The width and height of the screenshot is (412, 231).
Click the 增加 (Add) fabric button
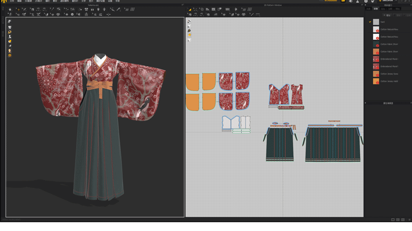[x=388, y=15]
